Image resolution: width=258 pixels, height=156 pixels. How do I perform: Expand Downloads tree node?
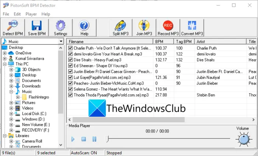point(11,86)
